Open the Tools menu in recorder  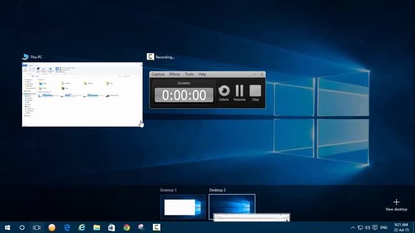pyautogui.click(x=189, y=74)
